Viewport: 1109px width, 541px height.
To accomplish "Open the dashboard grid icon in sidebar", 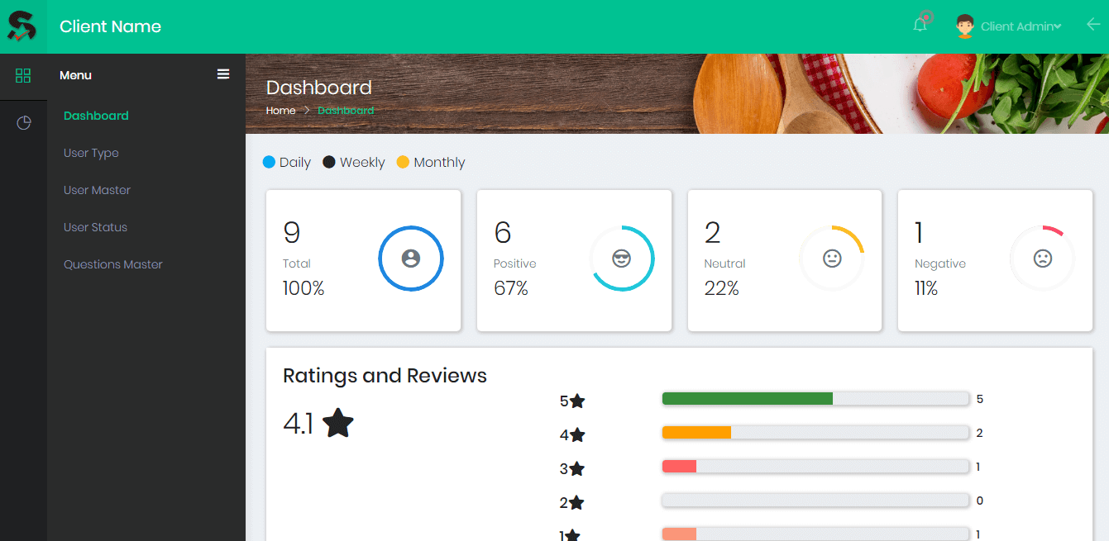I will [x=23, y=76].
